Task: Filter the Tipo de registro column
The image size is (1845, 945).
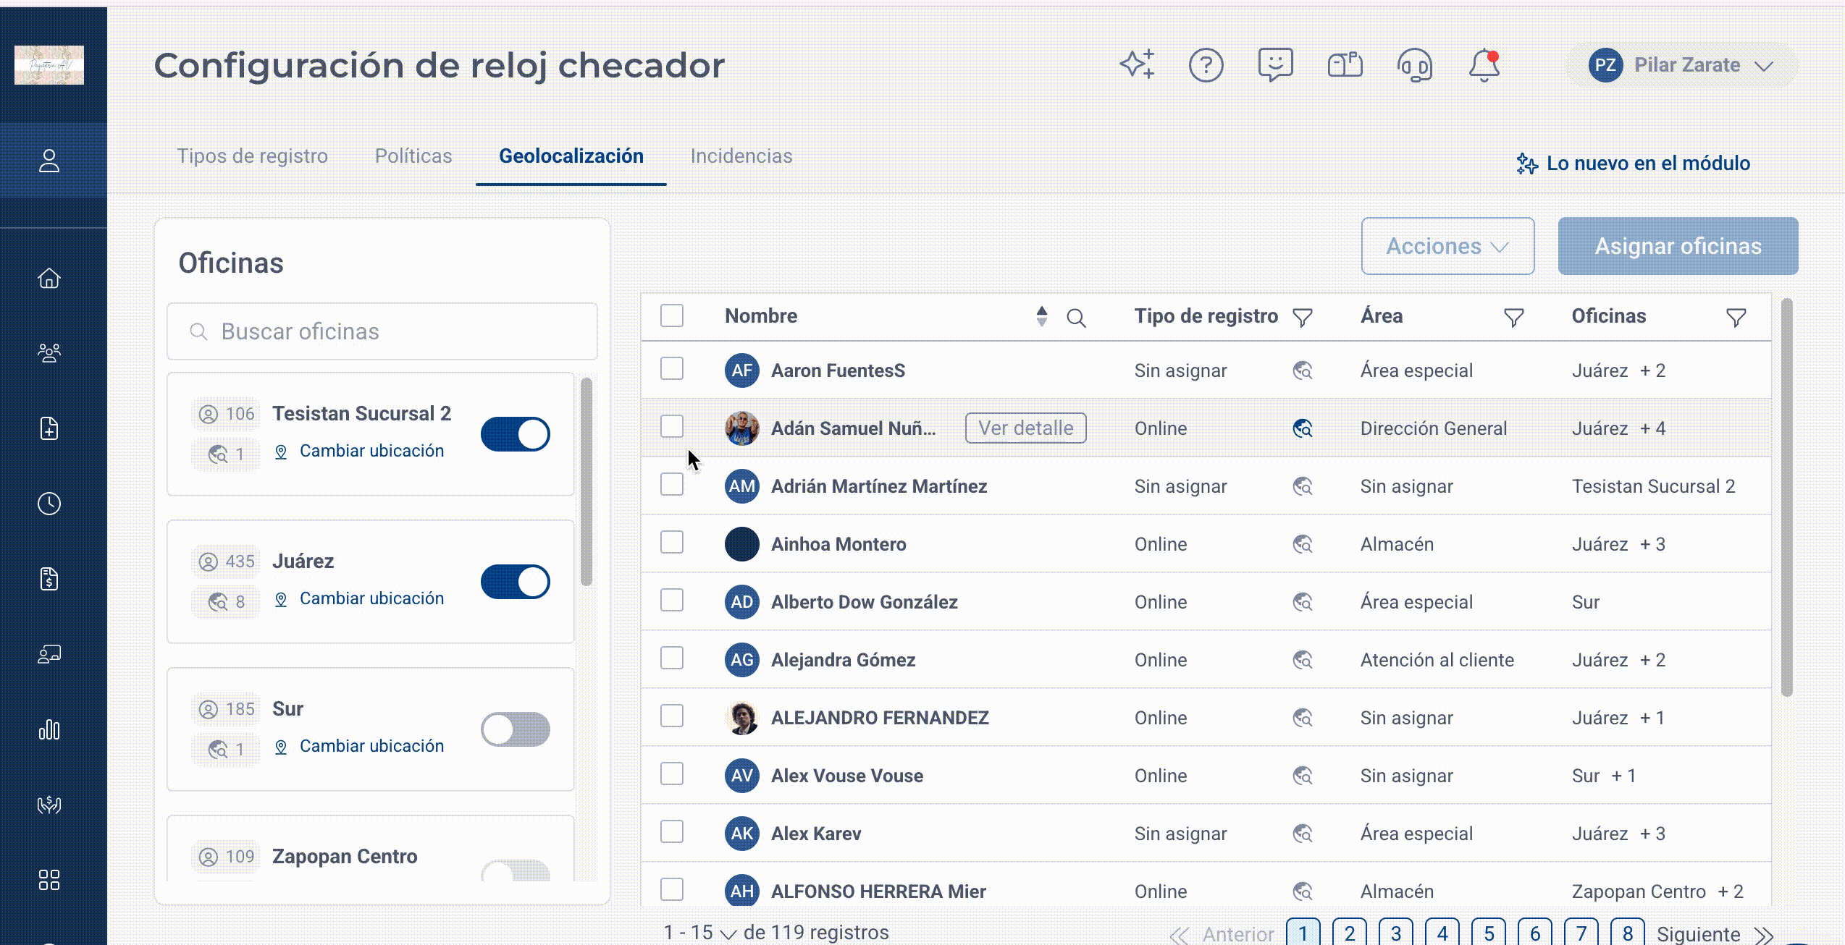Action: pos(1303,318)
